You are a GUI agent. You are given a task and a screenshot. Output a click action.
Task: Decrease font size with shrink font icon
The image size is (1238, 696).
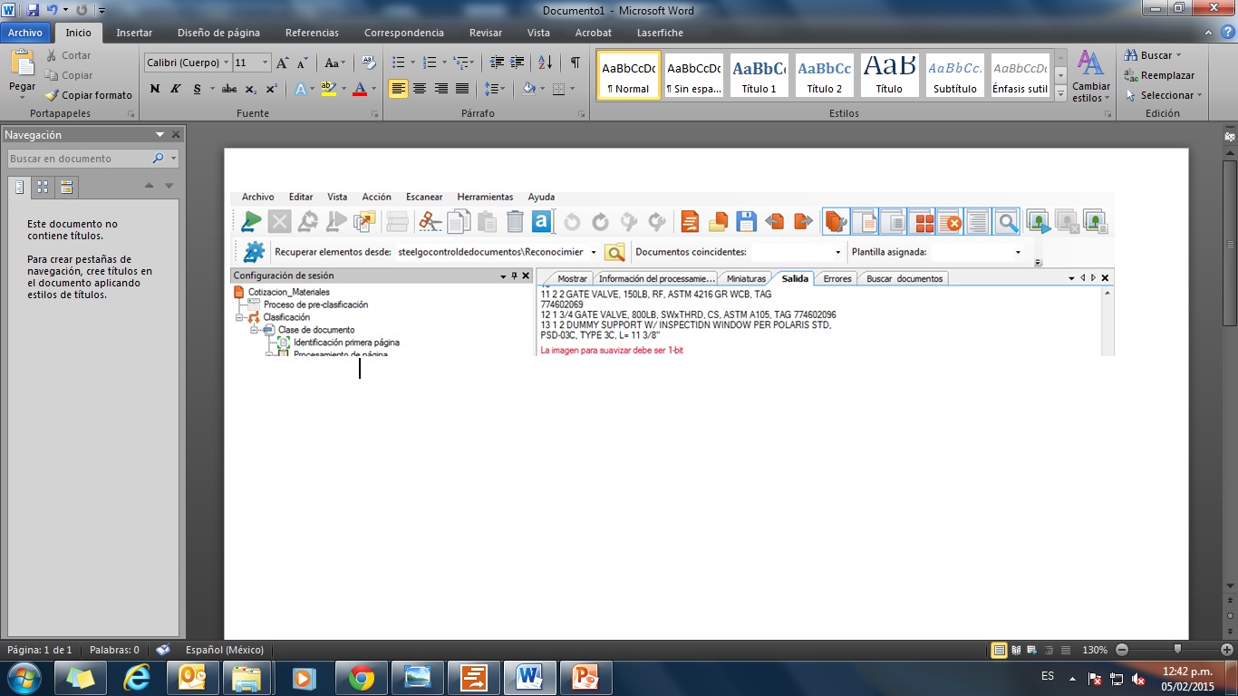[x=304, y=63]
